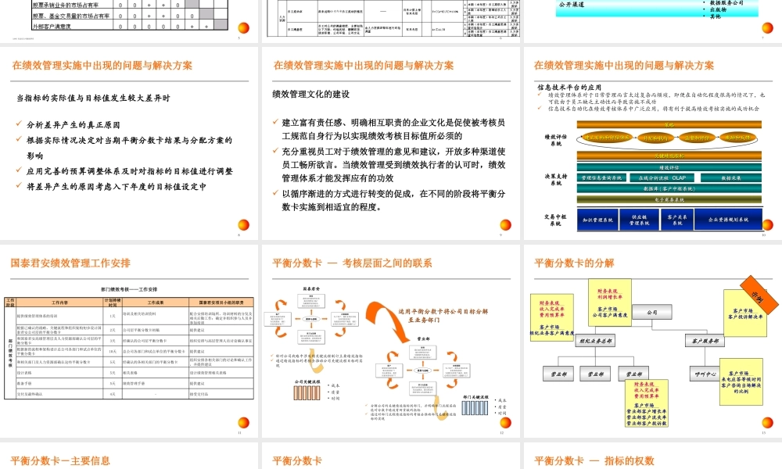782x469 pixels.
Task: Click the 公司关键流程 label
Action: pos(307,381)
